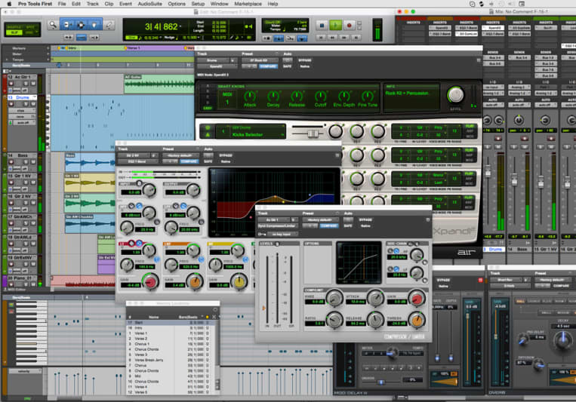Open the AudioSuite menu
Screen dimensions: 576x402
pyautogui.click(x=150, y=4)
